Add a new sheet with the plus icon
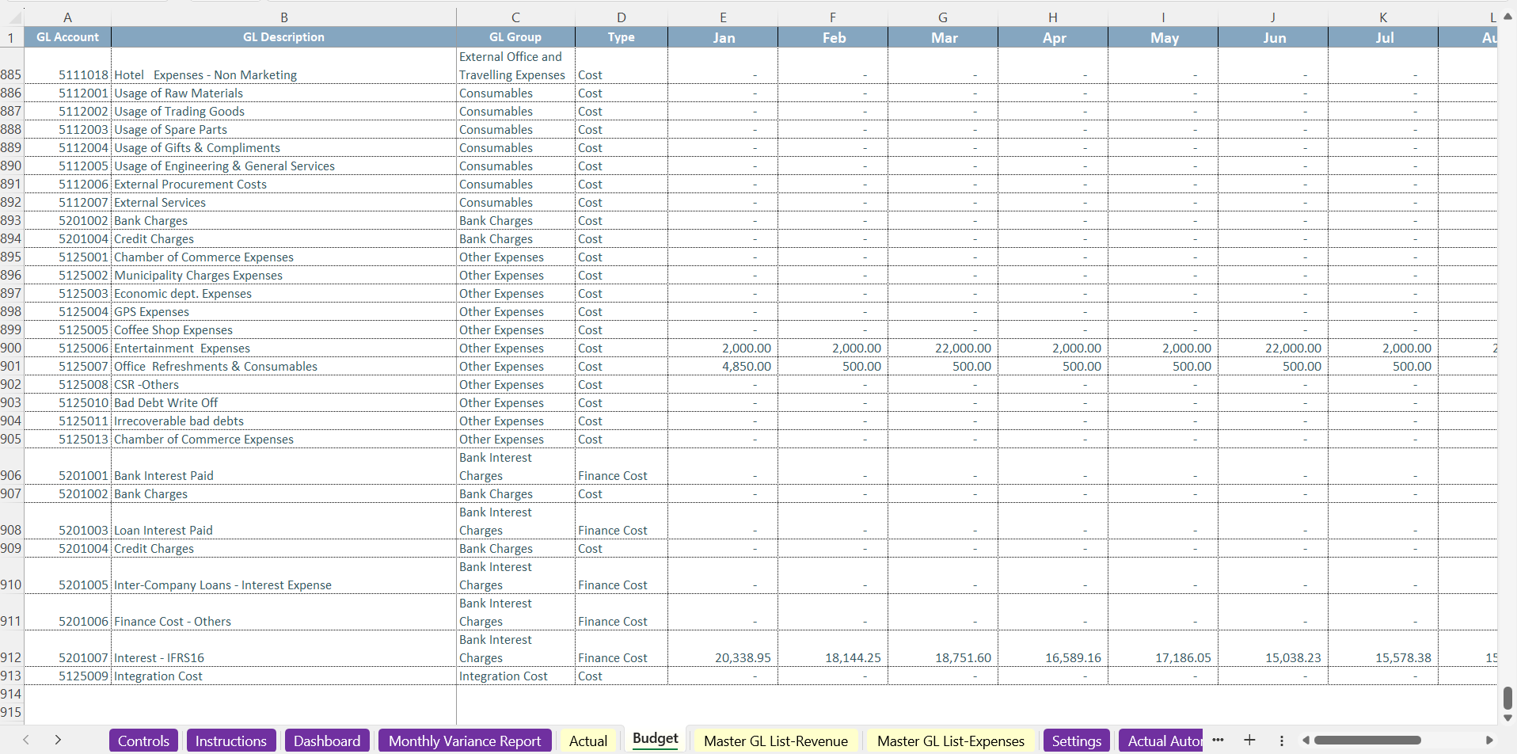Screen dimensions: 1517x754 [x=1249, y=741]
